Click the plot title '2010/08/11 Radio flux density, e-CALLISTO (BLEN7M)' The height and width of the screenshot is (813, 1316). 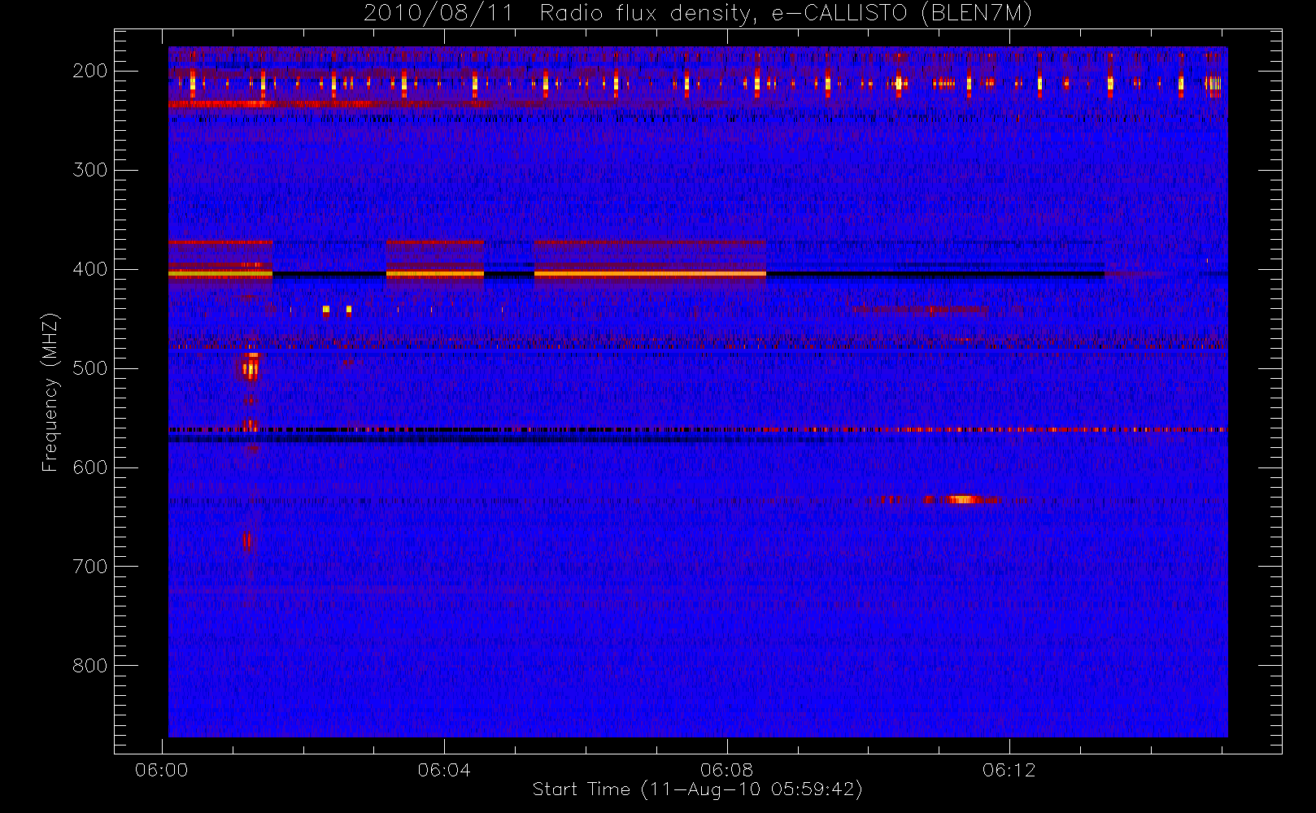point(698,13)
